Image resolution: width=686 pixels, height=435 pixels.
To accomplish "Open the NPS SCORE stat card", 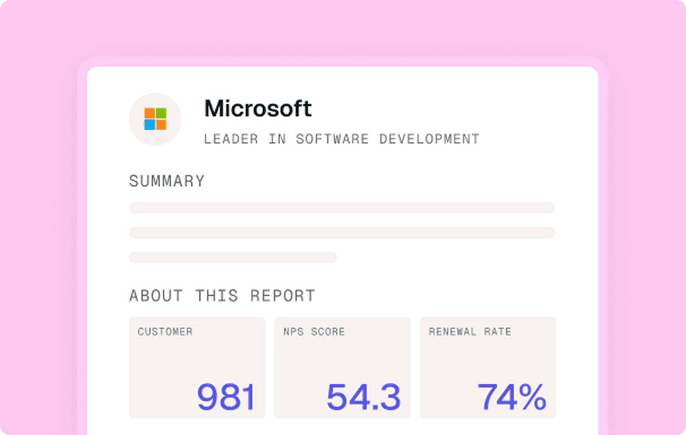I will (342, 368).
